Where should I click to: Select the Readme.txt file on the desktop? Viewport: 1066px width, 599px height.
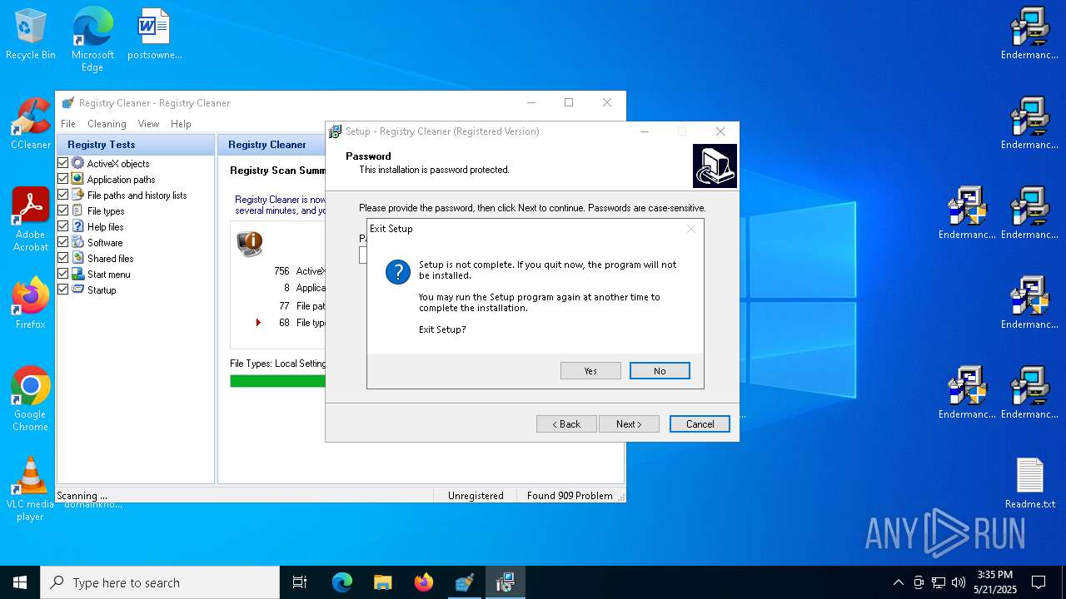click(x=1030, y=483)
